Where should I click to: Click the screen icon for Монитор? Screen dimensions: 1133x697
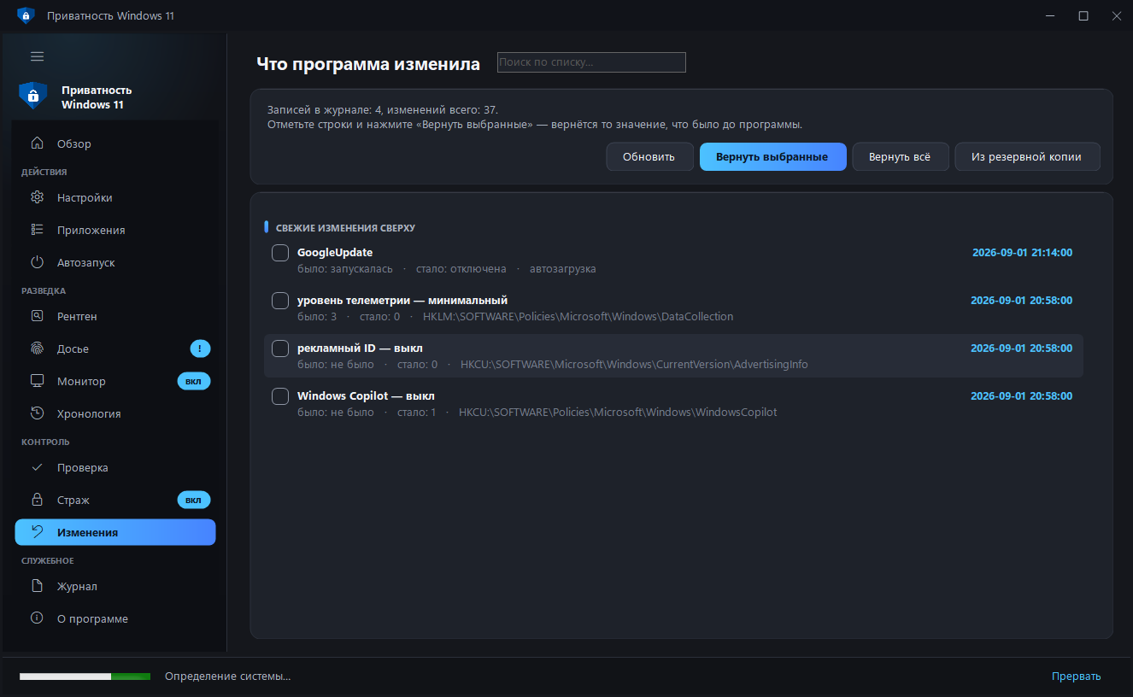37,381
